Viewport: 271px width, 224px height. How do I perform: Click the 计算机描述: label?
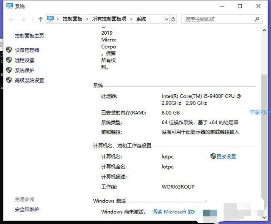click(114, 177)
